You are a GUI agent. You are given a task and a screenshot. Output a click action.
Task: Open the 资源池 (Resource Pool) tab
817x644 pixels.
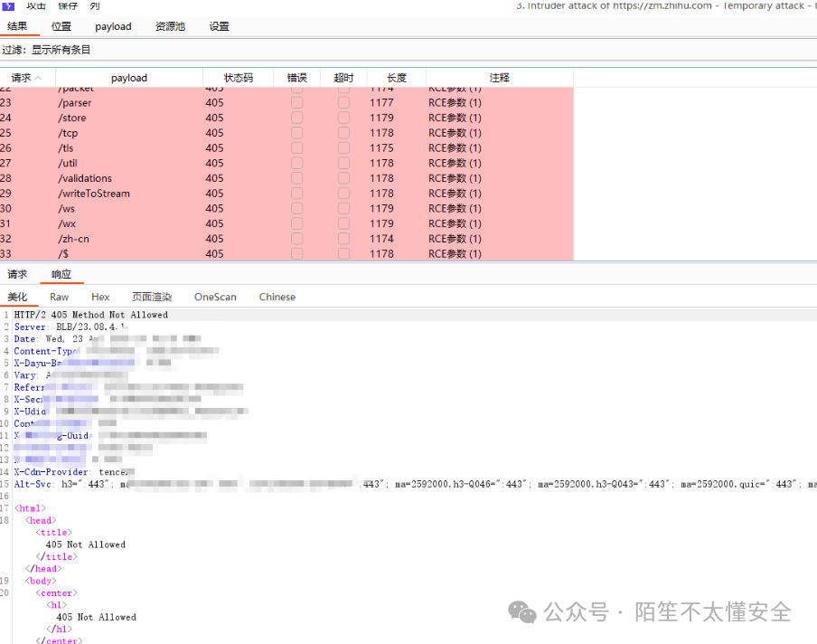pyautogui.click(x=169, y=26)
